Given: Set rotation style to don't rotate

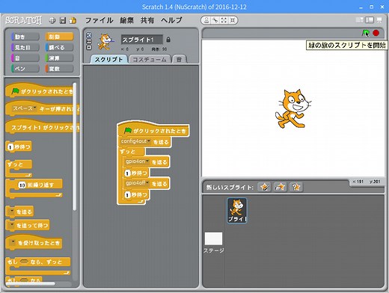Looking at the screenshot, I should 89,47.
